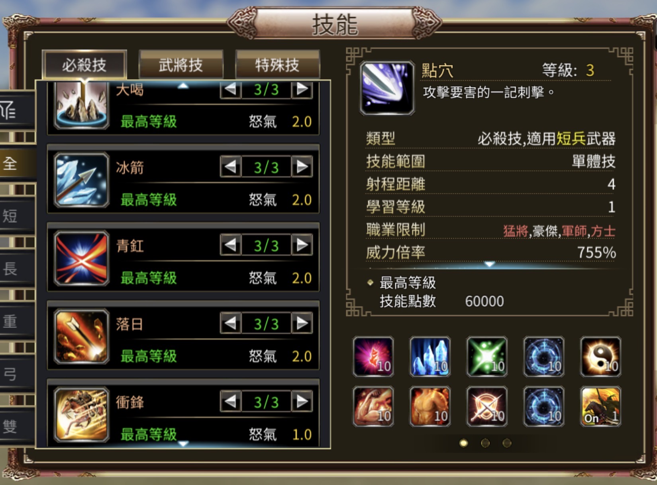
Task: Click the flexed arm strength skill icon
Action: [373, 406]
